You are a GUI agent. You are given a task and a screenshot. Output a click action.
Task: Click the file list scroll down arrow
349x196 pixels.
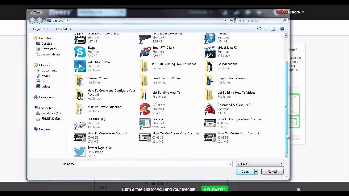[x=286, y=156]
